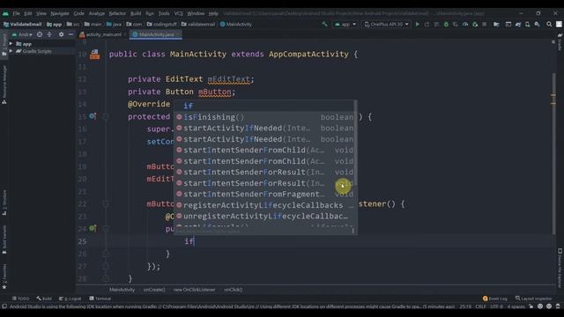Viewport: 564px width, 317px height.
Task: Click the Debug app bug icon
Action: tap(446, 24)
